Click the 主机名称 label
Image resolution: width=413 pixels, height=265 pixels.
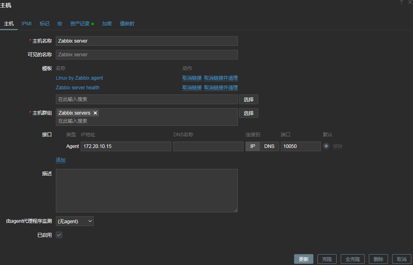(42, 41)
